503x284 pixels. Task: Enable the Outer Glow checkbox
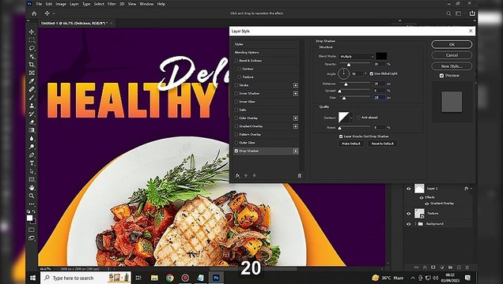pyautogui.click(x=236, y=143)
